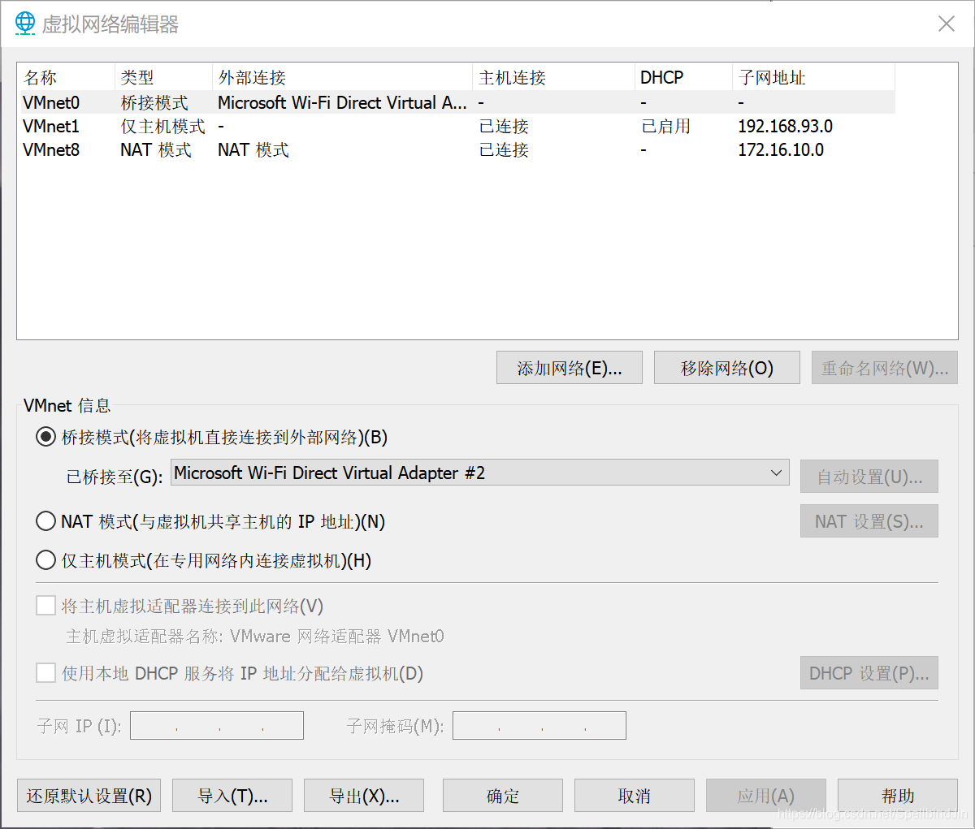
Task: Click 导出(X)... button
Action: [x=364, y=796]
